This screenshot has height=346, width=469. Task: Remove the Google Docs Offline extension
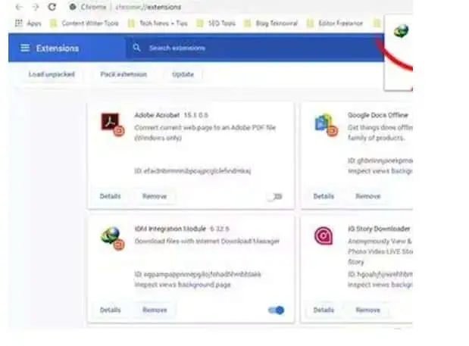368,196
